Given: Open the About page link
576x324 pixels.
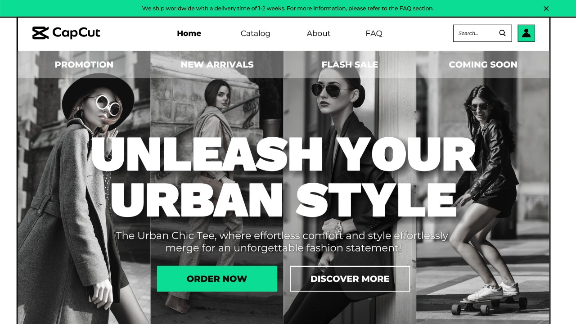Looking at the screenshot, I should (x=319, y=33).
